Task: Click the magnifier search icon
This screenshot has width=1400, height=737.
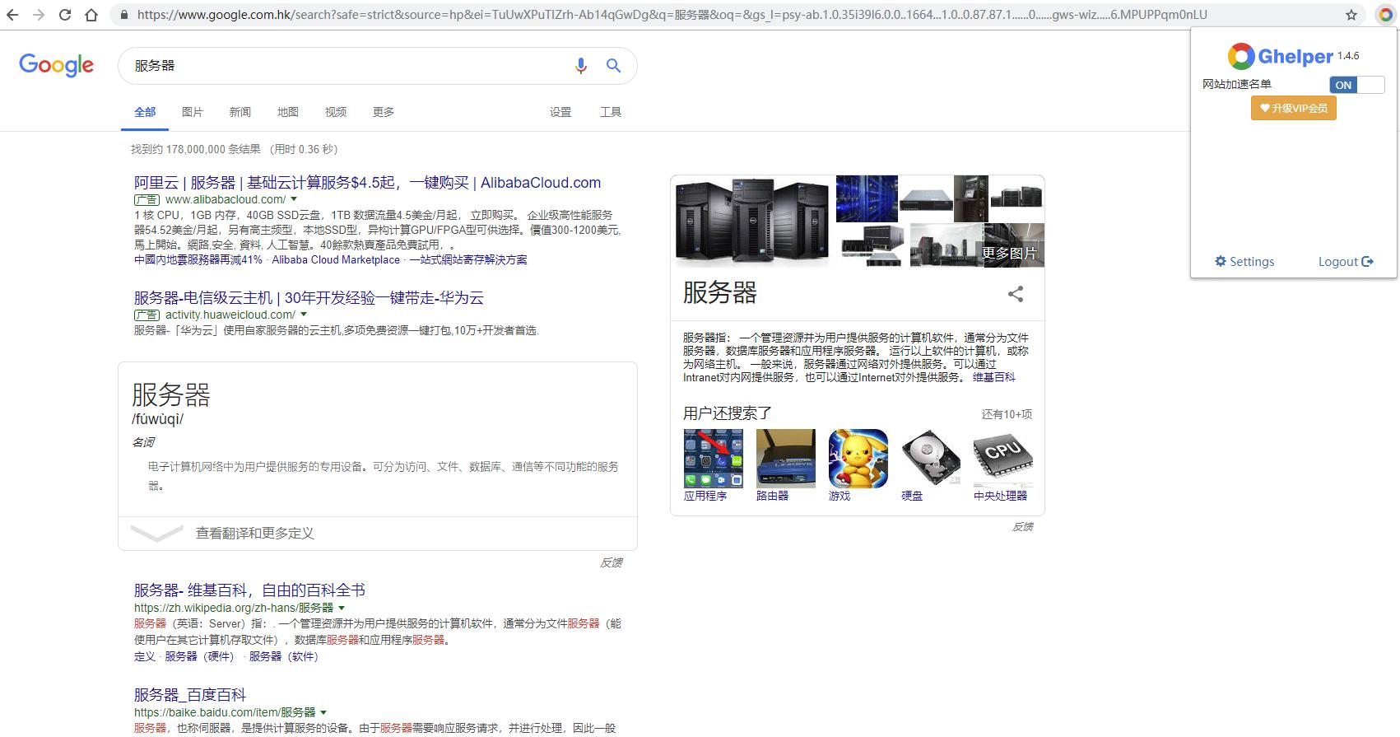Action: pyautogui.click(x=613, y=66)
